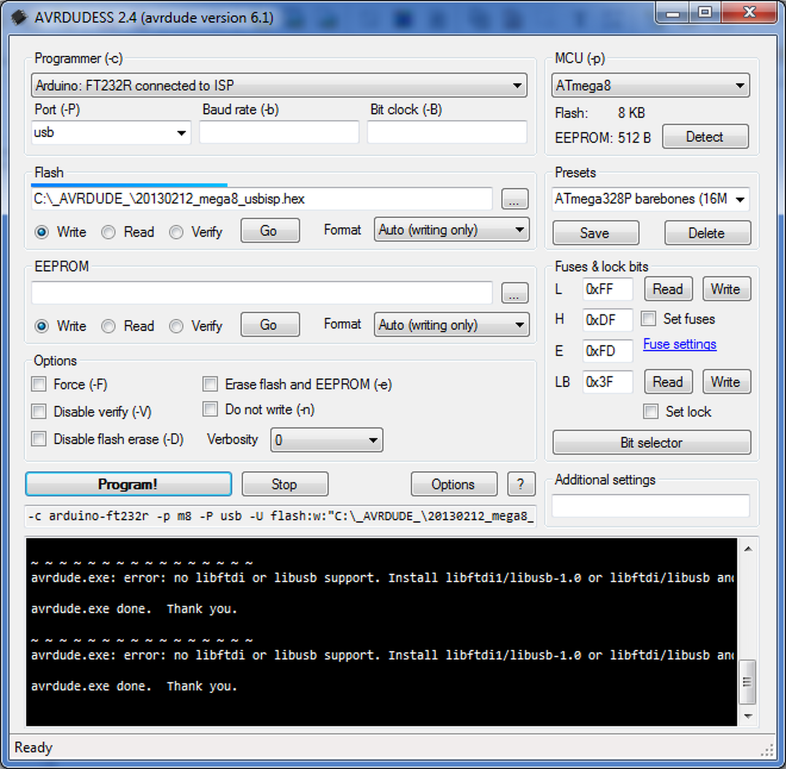Open help with the question mark button

pos(521,484)
